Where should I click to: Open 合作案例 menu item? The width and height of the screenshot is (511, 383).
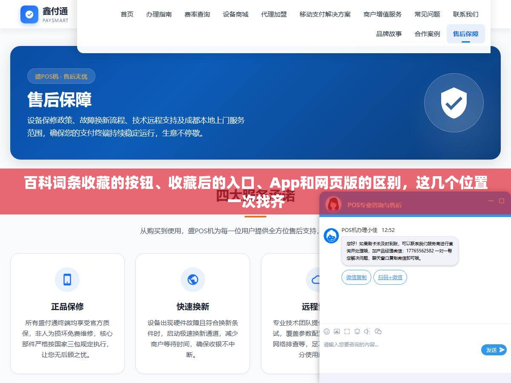click(427, 34)
